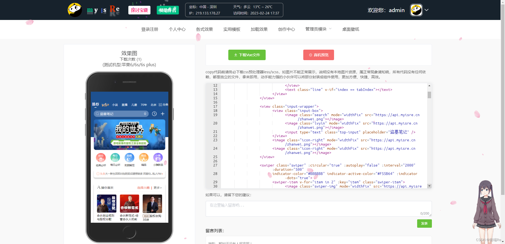The image size is (505, 244).
Task: Click the search magnifier icon in preview
Action: pos(98,114)
